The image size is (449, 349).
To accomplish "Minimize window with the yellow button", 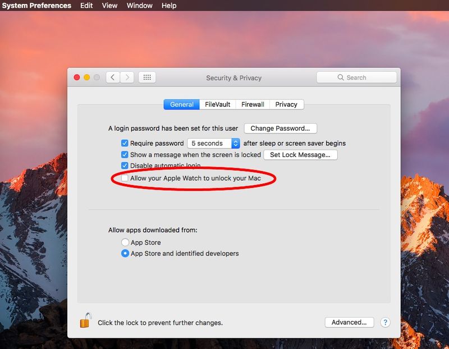I will coord(87,77).
